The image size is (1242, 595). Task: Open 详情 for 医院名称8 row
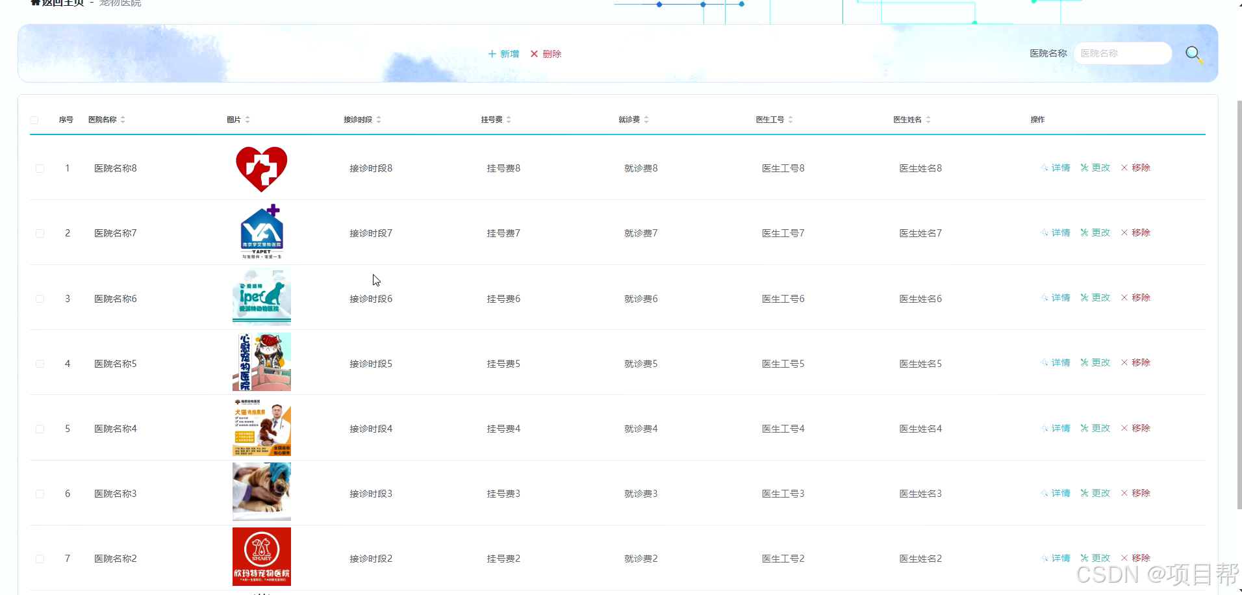coord(1056,168)
